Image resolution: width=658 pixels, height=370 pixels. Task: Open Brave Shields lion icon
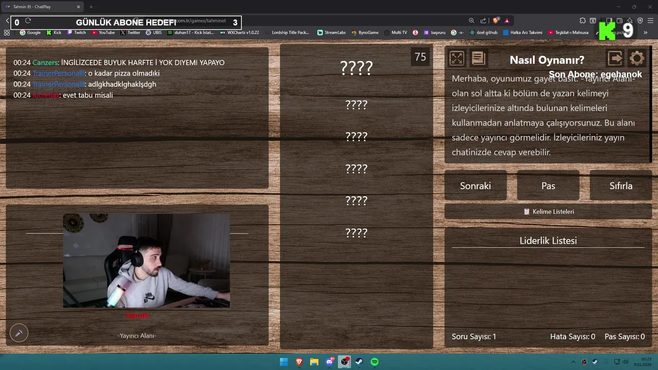click(x=496, y=21)
